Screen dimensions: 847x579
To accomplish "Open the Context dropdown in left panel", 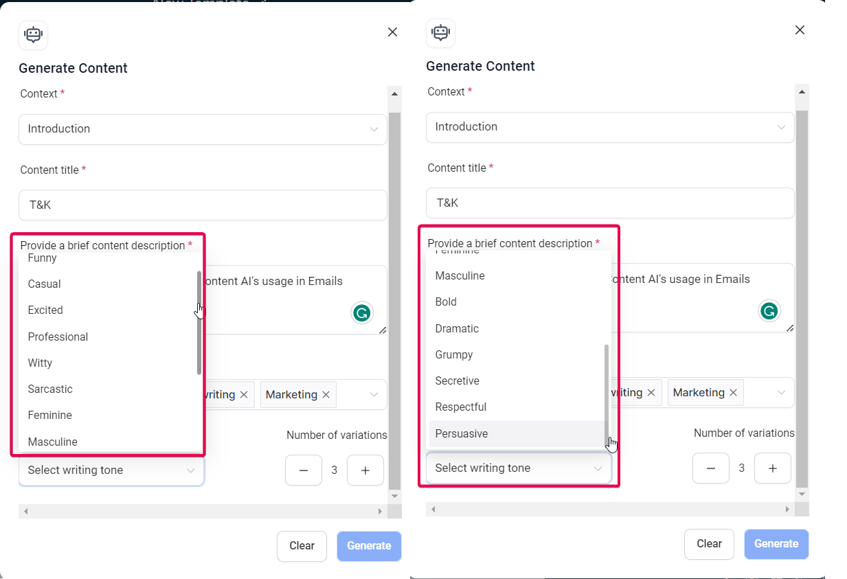I will click(x=203, y=129).
